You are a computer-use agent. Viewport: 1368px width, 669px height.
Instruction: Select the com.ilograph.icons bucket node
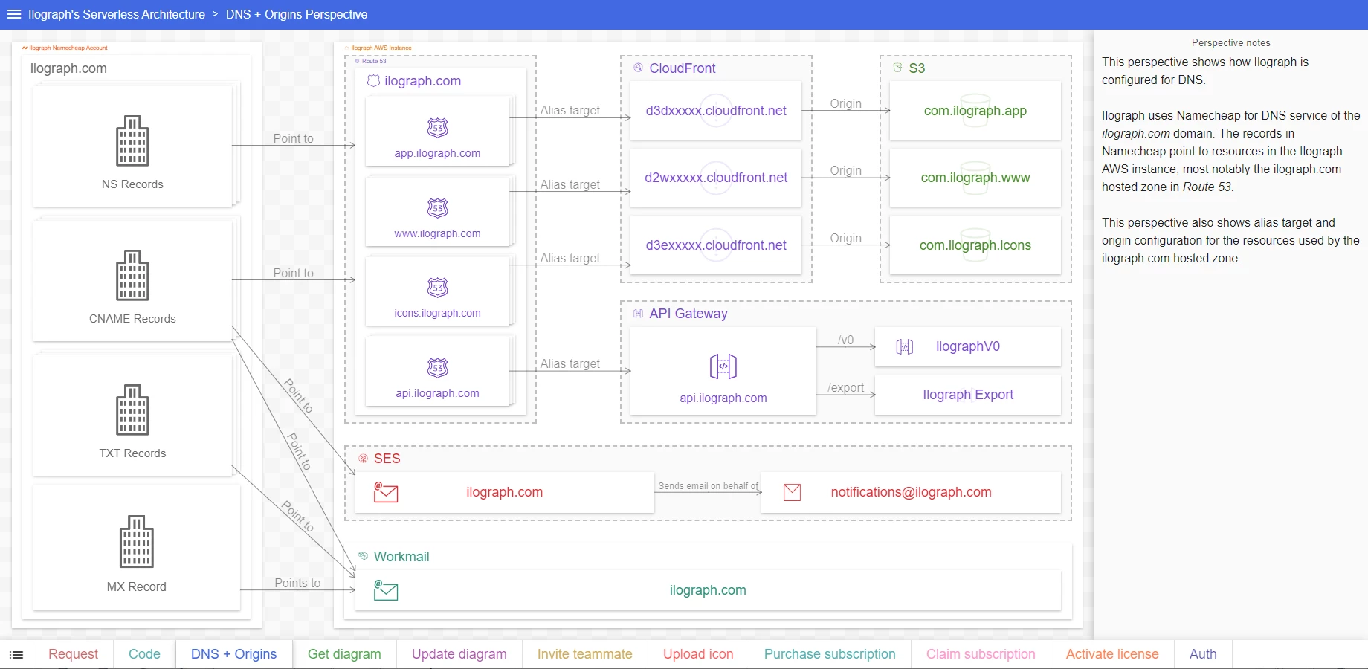pos(975,245)
